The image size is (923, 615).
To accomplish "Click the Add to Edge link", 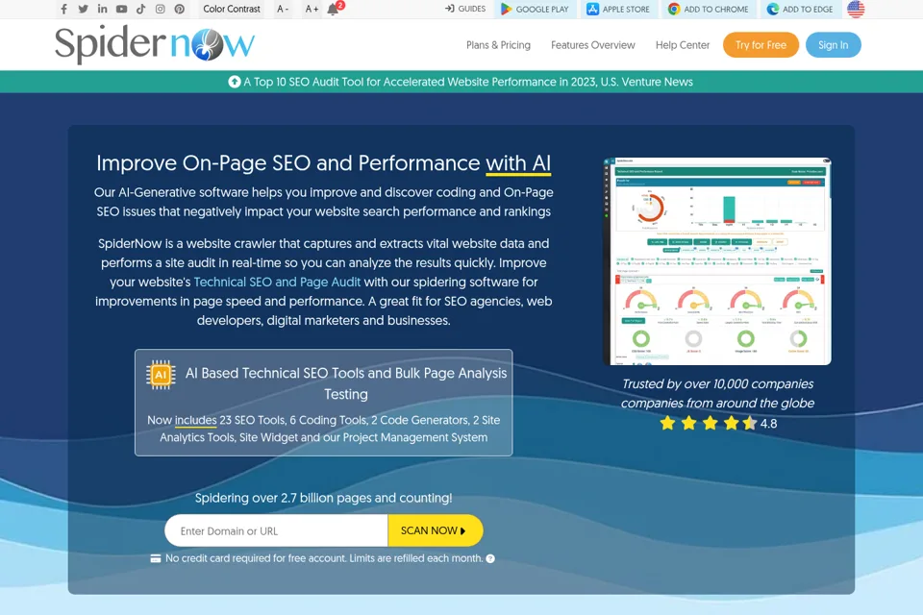I will pyautogui.click(x=800, y=9).
